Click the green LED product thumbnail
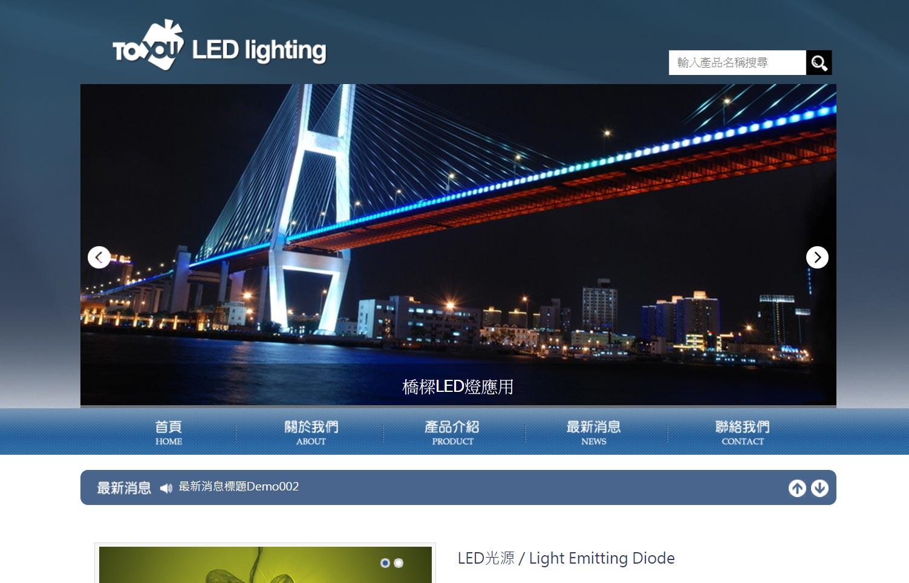The width and height of the screenshot is (909, 583). (x=265, y=565)
